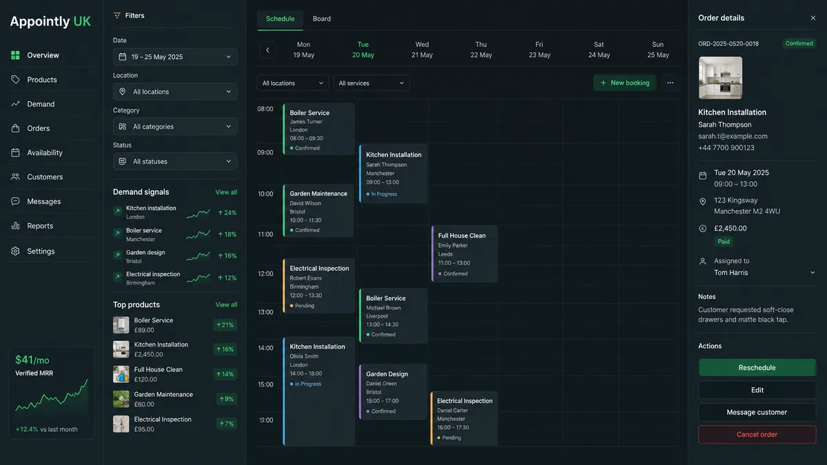Switch to the Board tab
This screenshot has width=827, height=465.
(x=322, y=19)
